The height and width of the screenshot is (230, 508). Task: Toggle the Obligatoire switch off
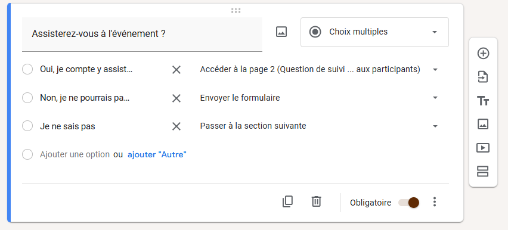point(409,203)
